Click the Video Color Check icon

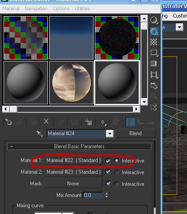coord(154,64)
